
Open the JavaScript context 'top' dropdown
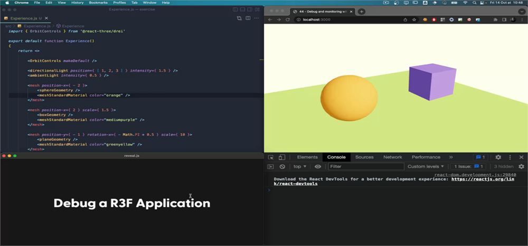pyautogui.click(x=300, y=167)
